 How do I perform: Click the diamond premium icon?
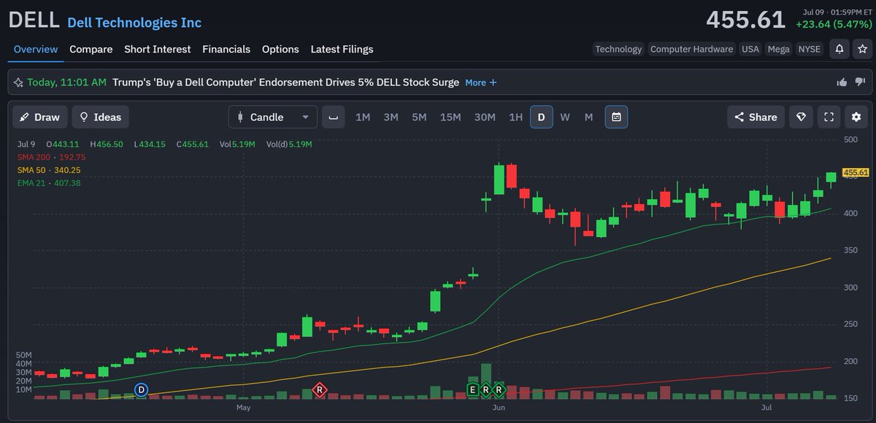point(801,117)
